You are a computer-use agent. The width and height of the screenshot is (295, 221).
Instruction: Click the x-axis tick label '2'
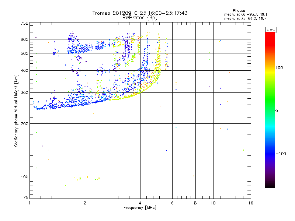pos(85,203)
